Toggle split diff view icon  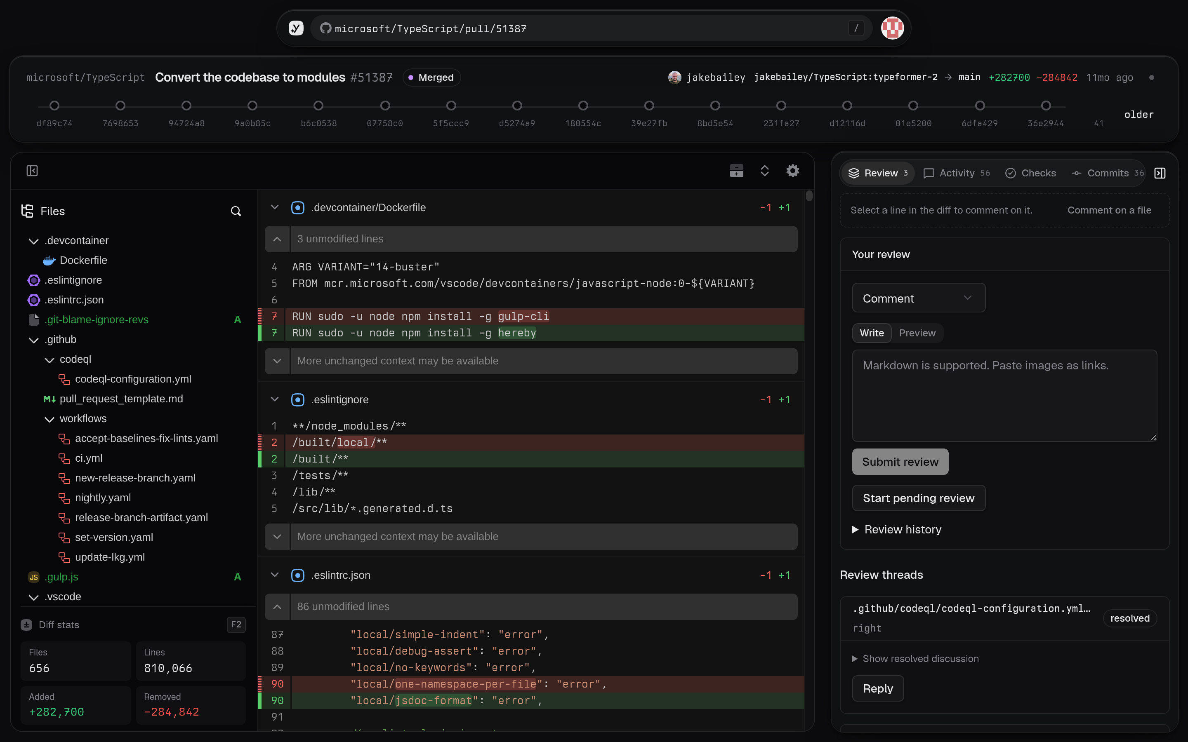point(736,171)
